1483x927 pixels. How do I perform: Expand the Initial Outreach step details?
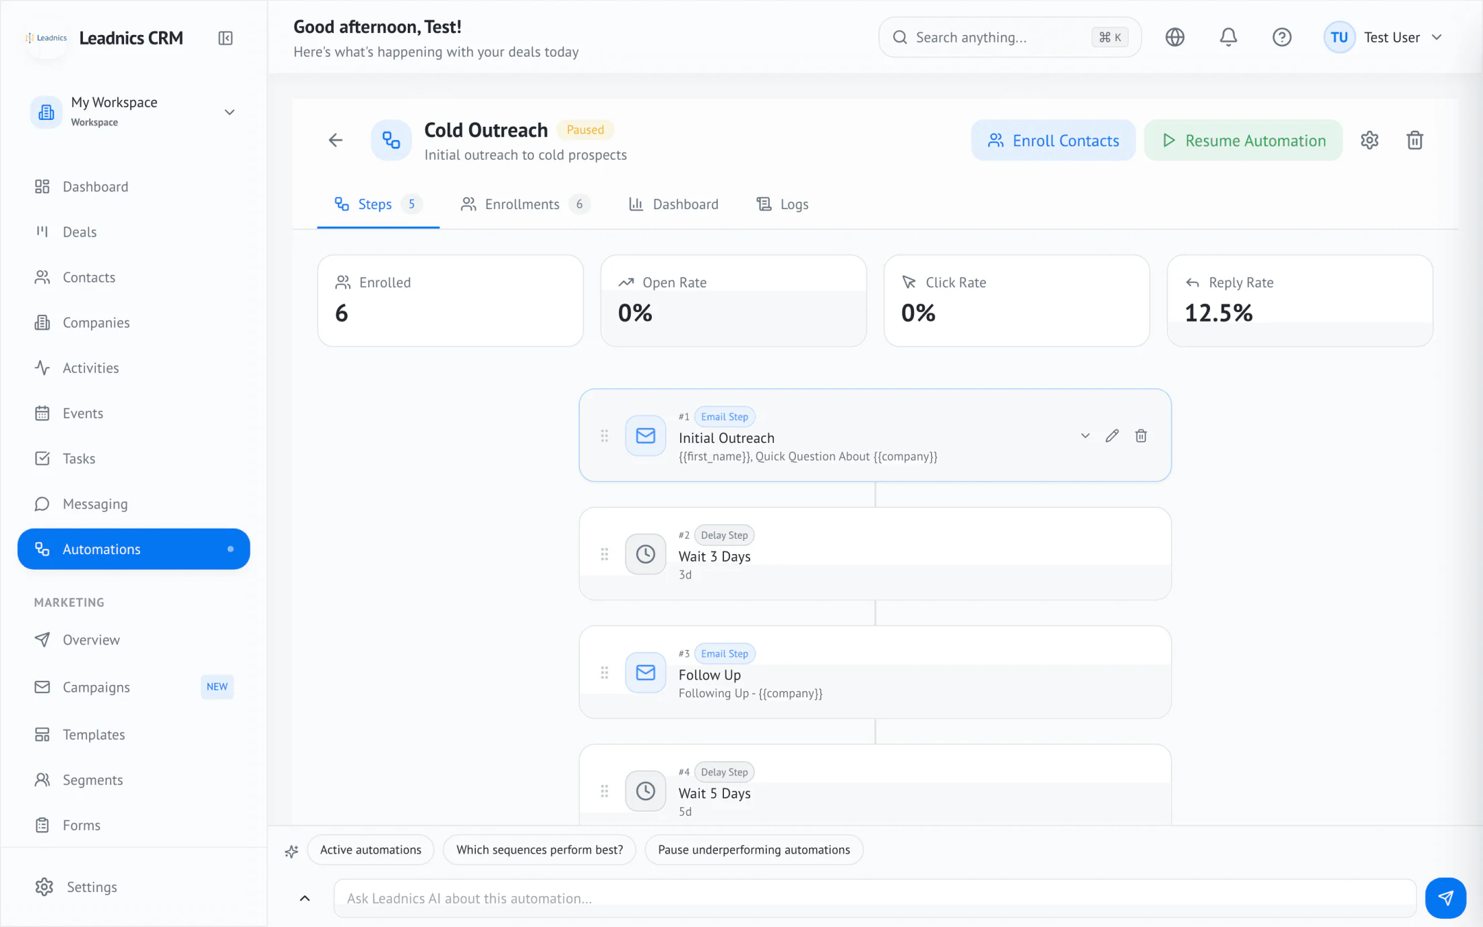(x=1085, y=436)
